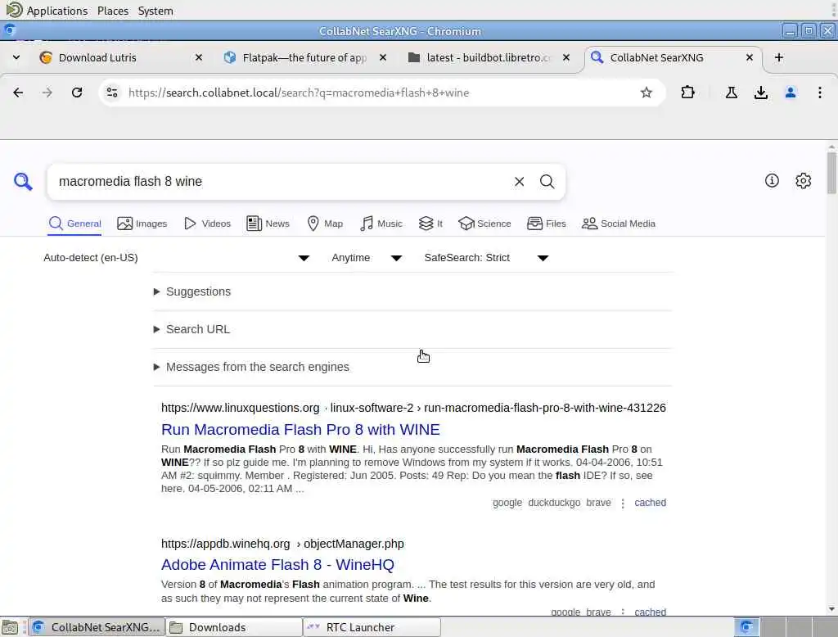Click the browser forward arrow
Viewport: 838px width, 637px height.
pyautogui.click(x=47, y=93)
